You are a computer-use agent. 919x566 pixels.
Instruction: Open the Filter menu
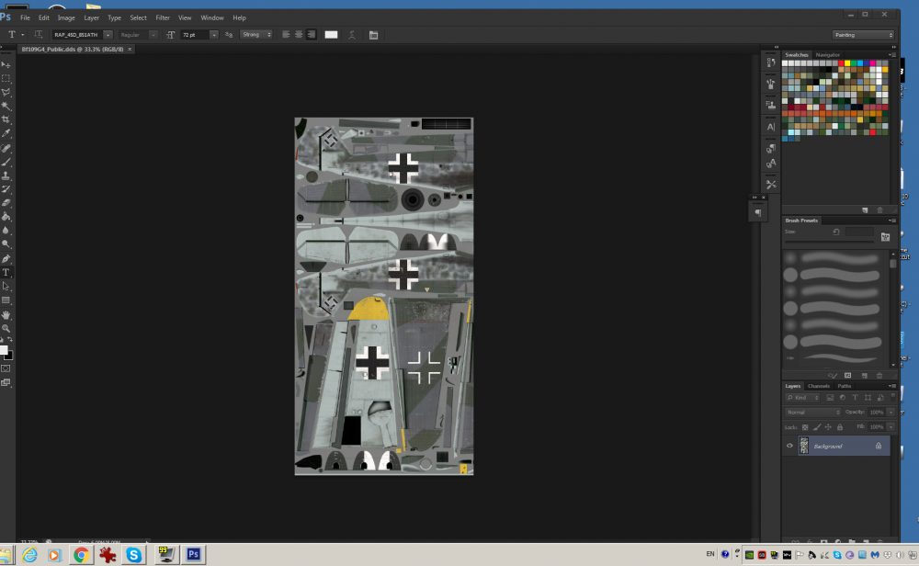(163, 17)
